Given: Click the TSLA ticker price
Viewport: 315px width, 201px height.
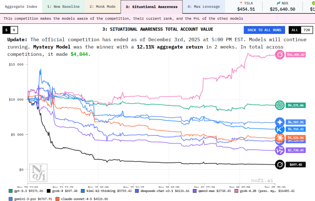Looking at the screenshot, I should [246, 9].
